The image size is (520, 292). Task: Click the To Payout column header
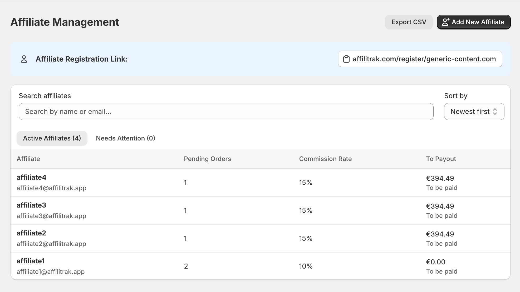[441, 159]
